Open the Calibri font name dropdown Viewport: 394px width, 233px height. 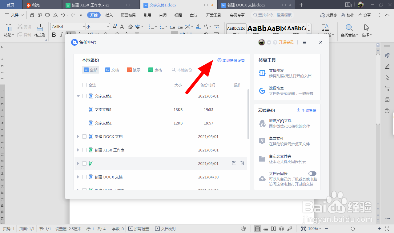(83, 27)
